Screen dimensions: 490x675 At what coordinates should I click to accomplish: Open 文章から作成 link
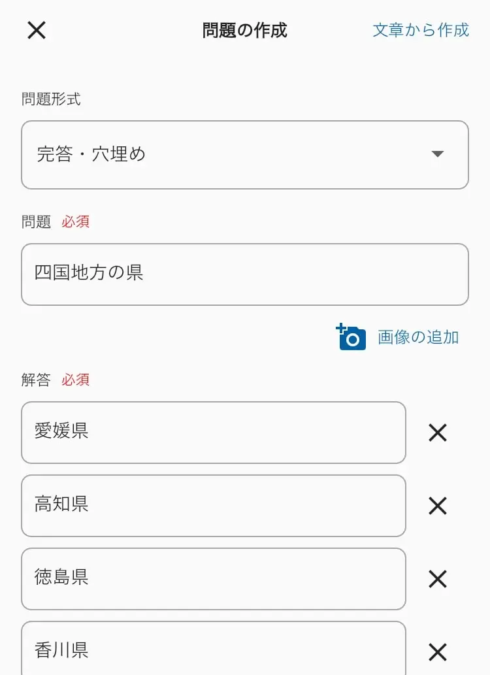click(421, 30)
